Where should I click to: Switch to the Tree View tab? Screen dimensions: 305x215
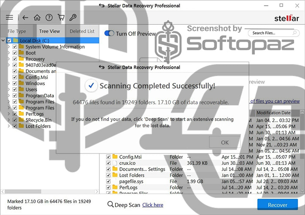[x=49, y=31]
